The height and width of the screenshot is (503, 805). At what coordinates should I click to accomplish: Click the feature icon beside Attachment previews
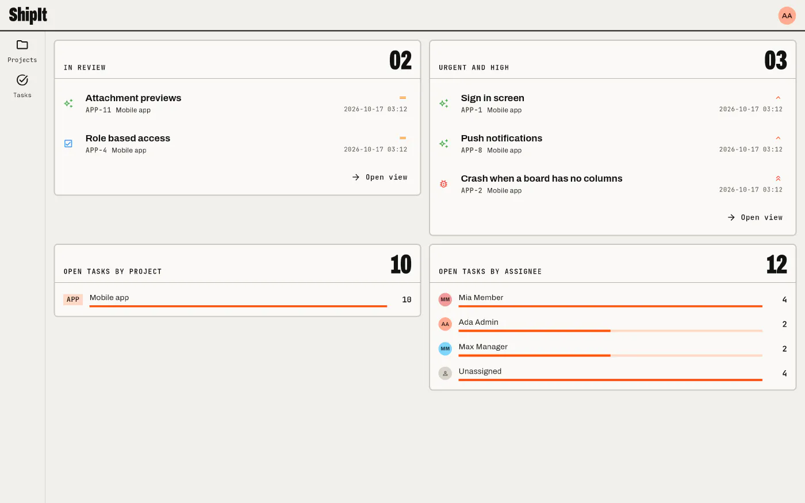[68, 103]
